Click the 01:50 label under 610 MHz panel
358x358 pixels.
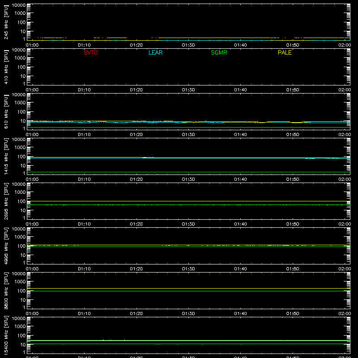coord(293,135)
